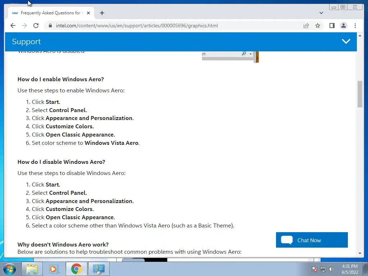Click 'Use these steps to disable Windows Aero:'
Viewport: 368px width, 276px height.
pyautogui.click(x=72, y=173)
